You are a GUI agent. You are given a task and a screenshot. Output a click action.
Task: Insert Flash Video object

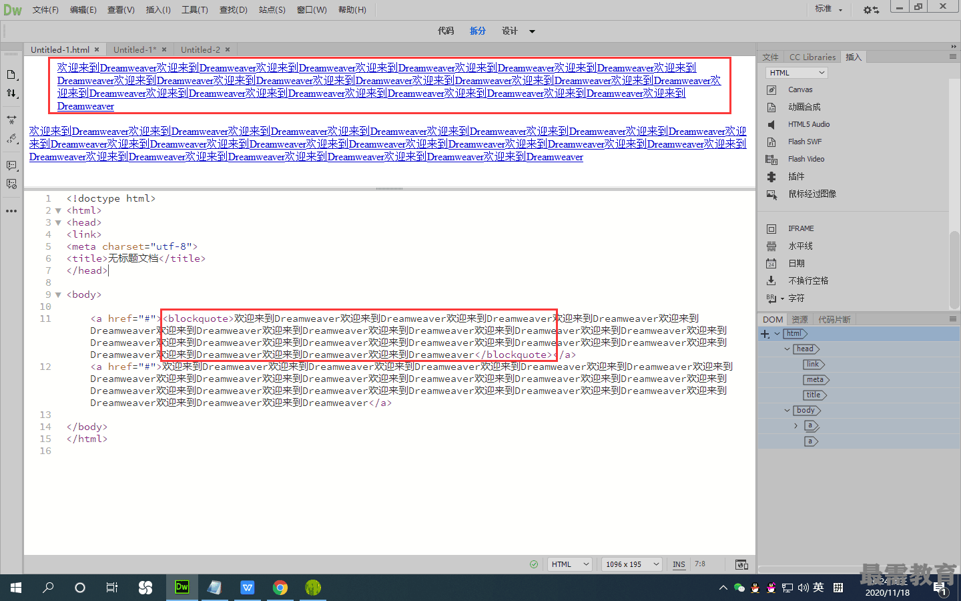pos(806,159)
